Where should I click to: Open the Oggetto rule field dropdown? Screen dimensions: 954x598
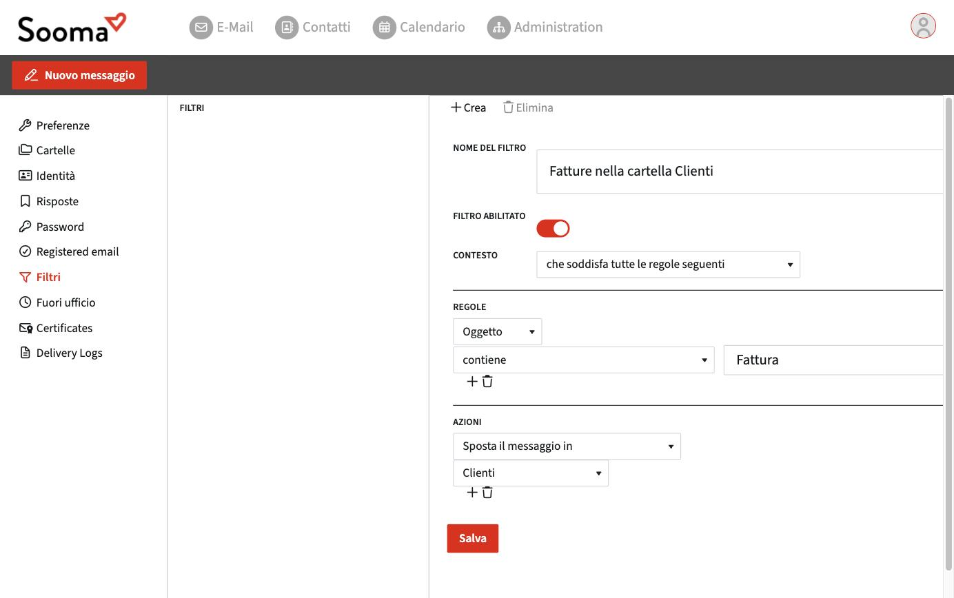tap(497, 331)
